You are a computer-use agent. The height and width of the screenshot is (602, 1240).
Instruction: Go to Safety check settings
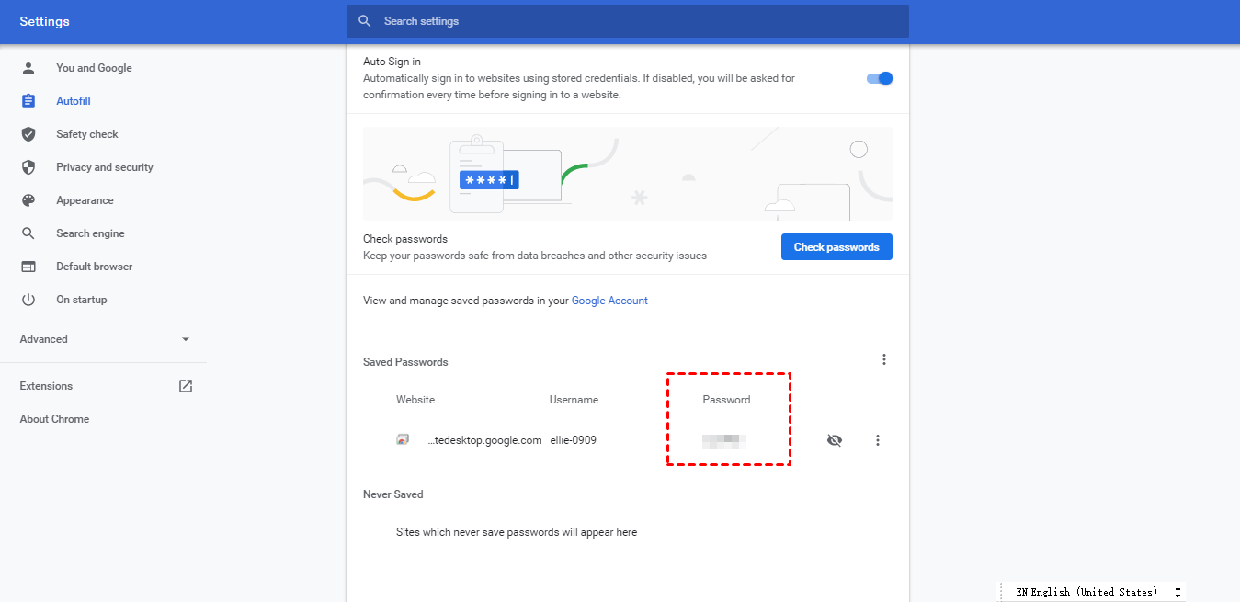coord(87,134)
